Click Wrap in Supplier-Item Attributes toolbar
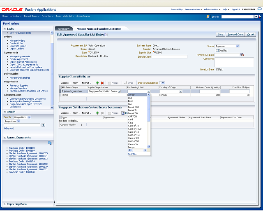The height and width of the screenshot is (211, 263). (129, 83)
